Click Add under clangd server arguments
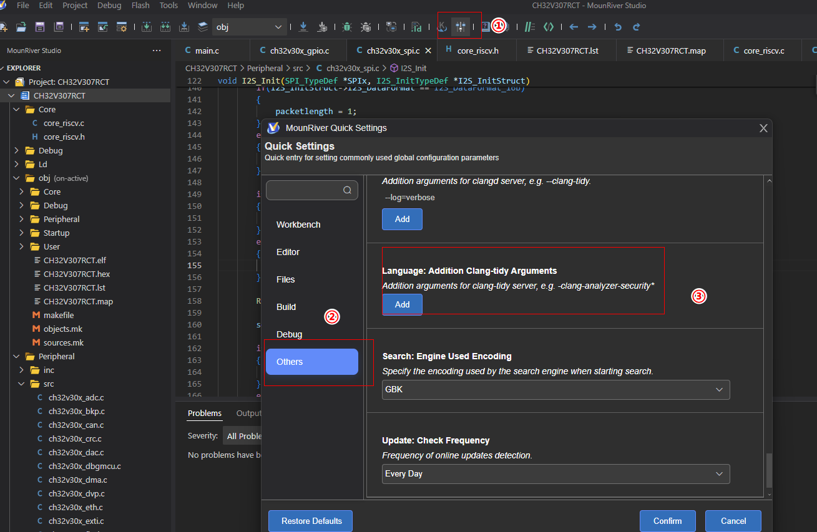Screen dimensions: 817x532 [x=402, y=219]
